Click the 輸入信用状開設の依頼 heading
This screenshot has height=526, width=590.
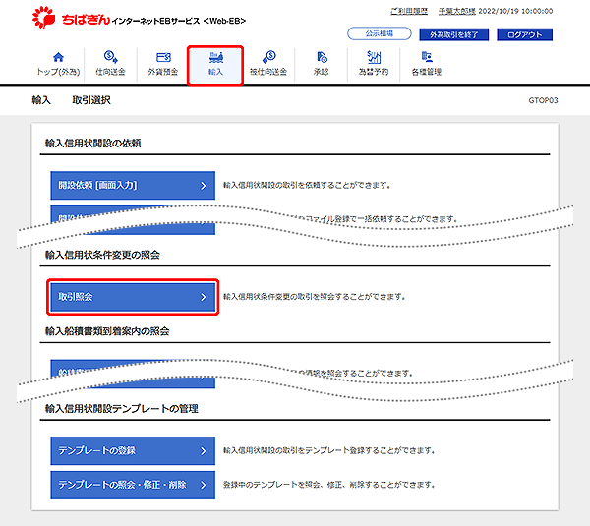pos(93,144)
